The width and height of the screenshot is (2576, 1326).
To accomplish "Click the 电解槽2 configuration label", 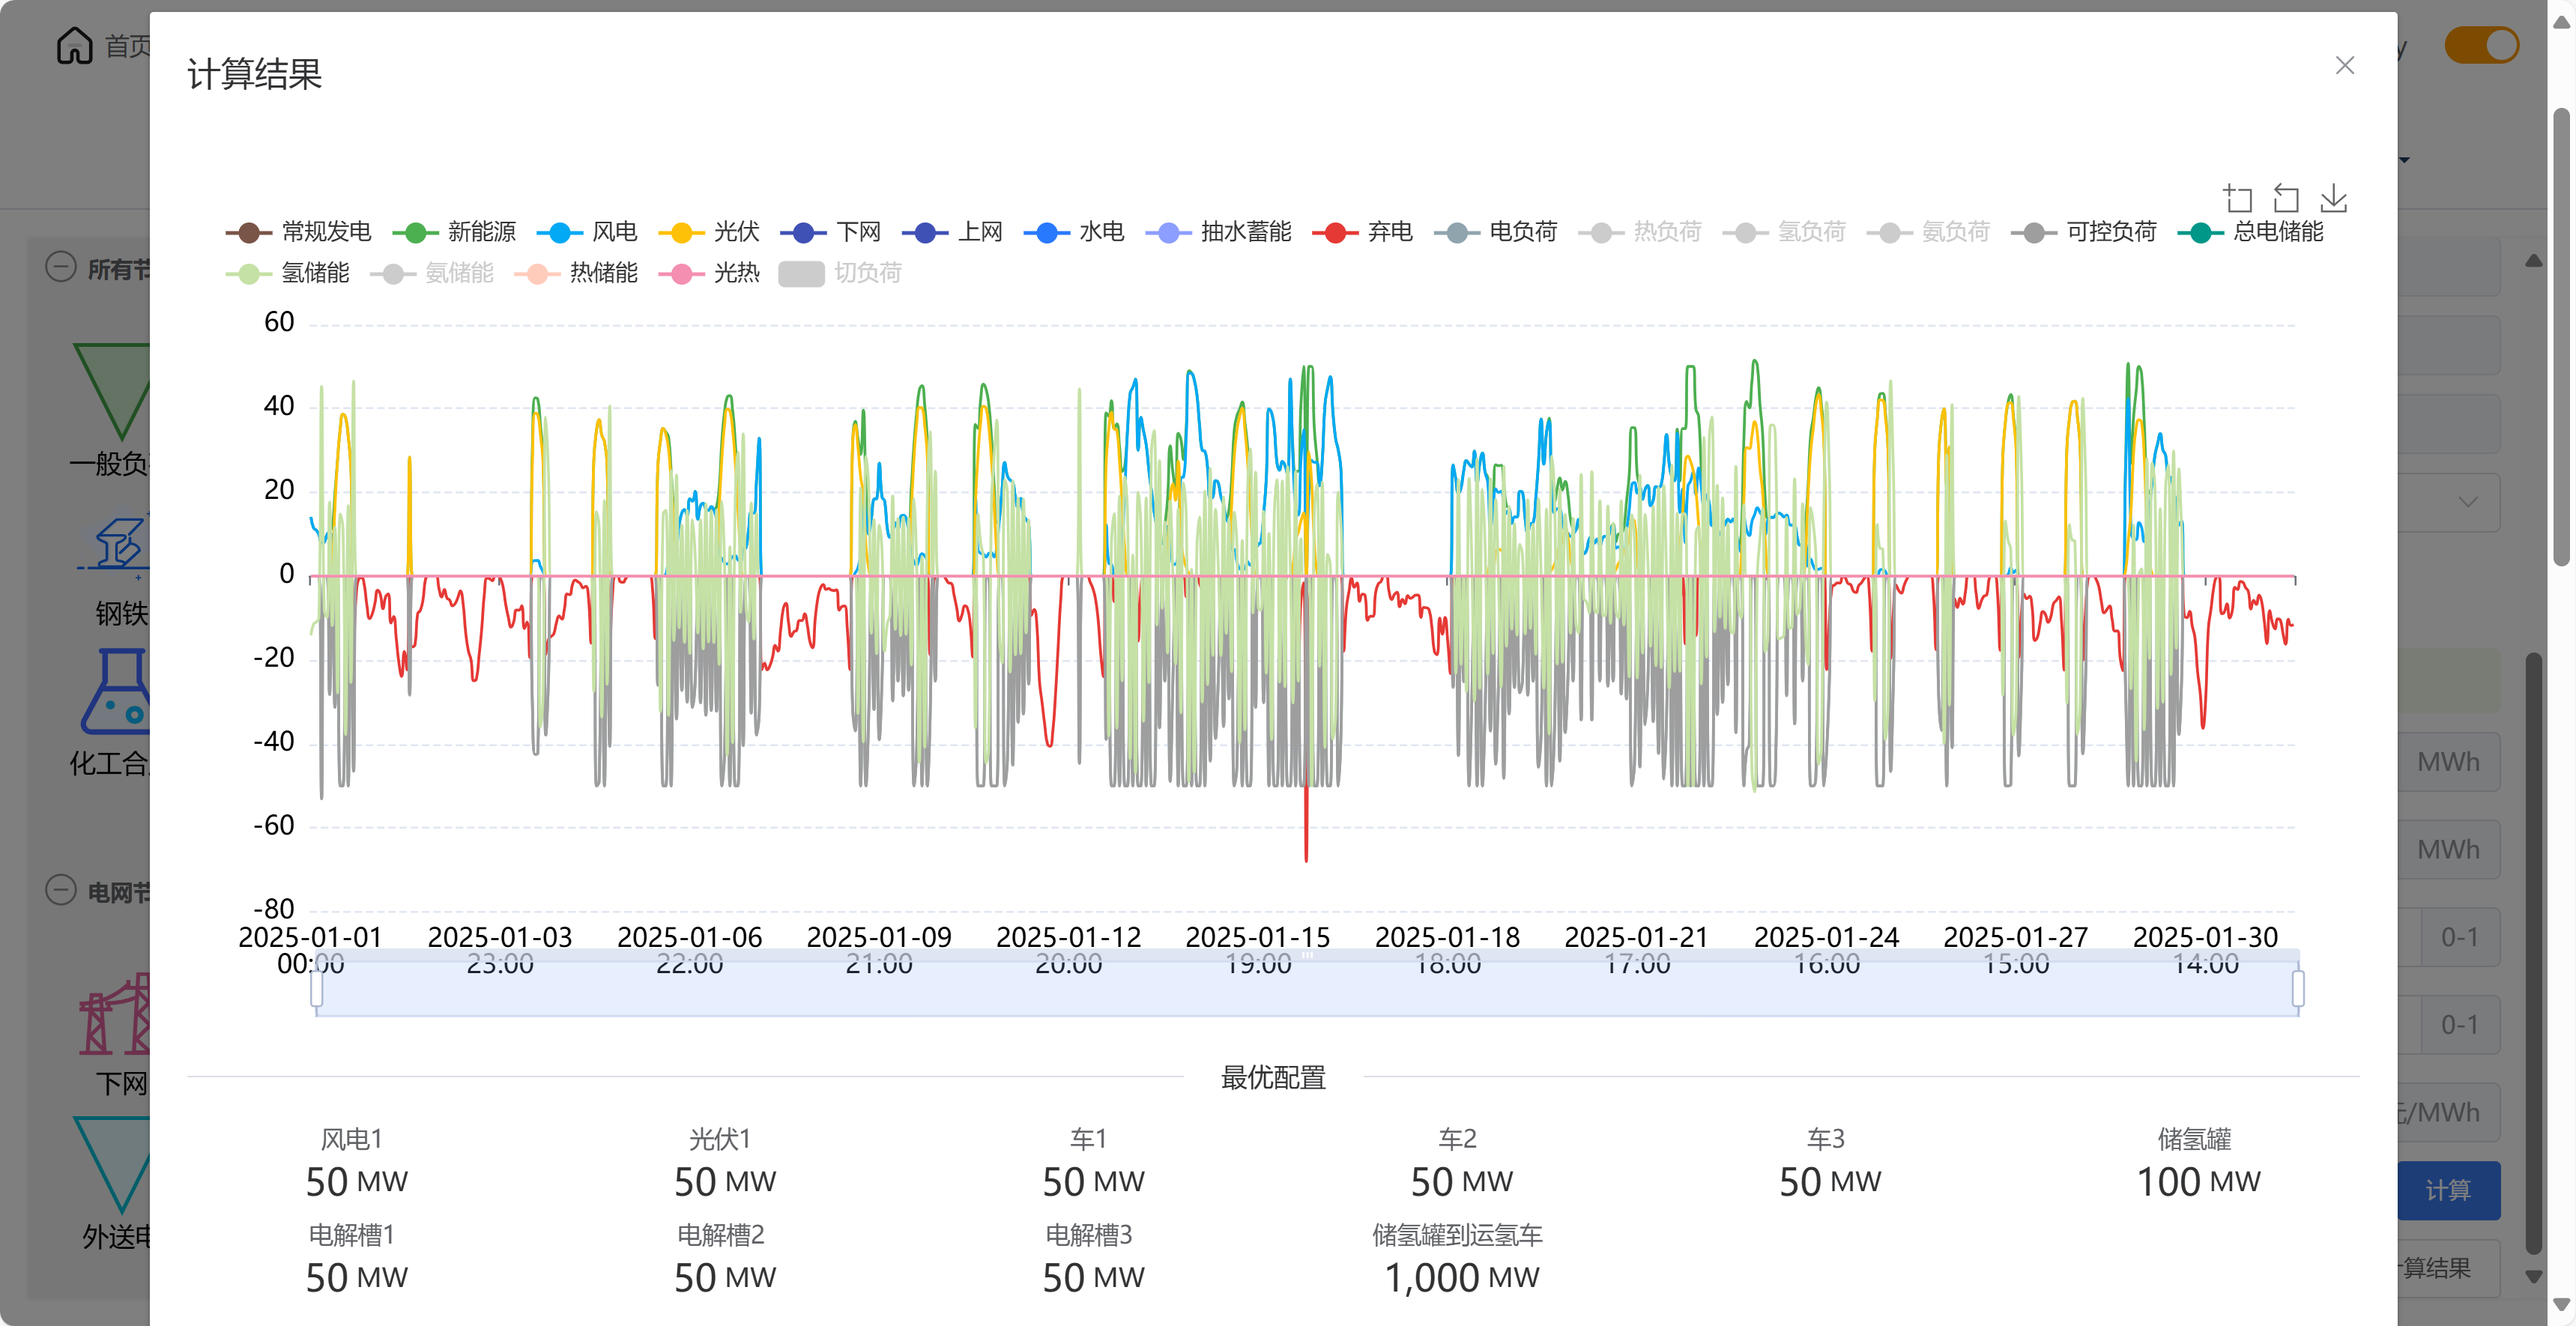I will pos(721,1235).
